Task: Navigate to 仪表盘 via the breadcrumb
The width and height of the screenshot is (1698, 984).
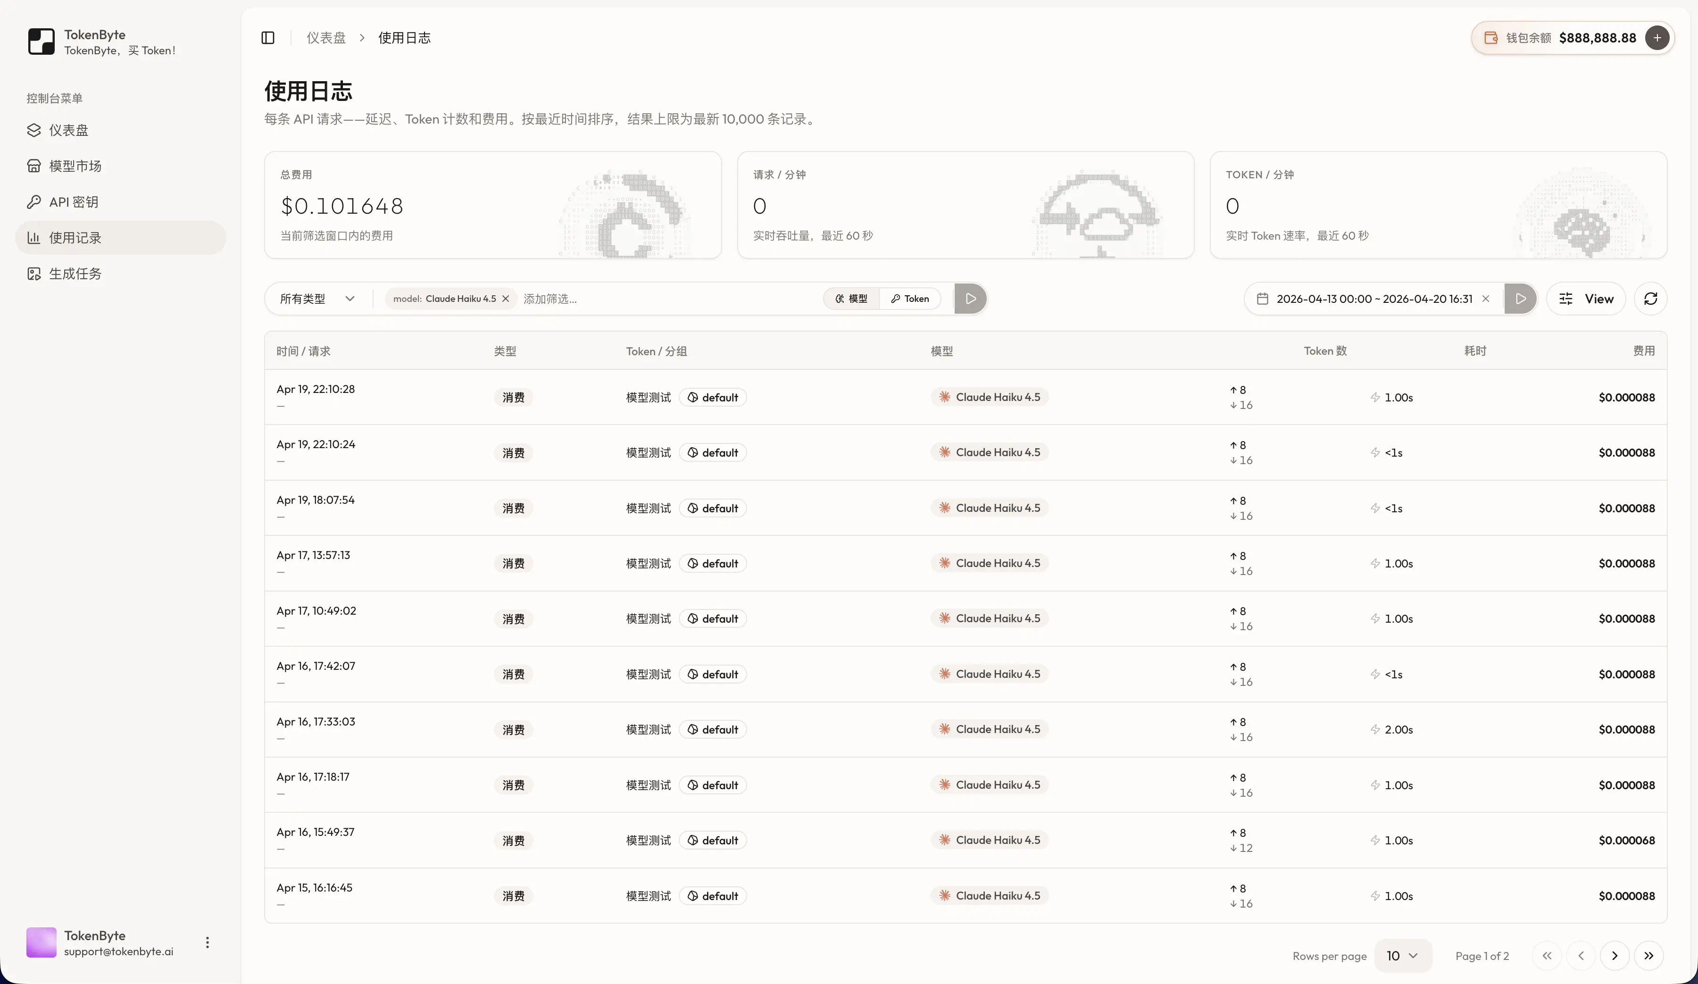Action: tap(326, 38)
